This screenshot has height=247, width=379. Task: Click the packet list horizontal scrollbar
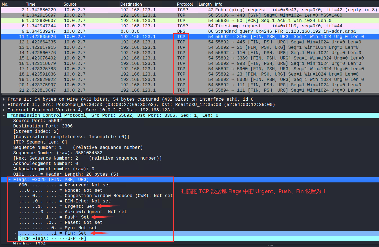189,94
